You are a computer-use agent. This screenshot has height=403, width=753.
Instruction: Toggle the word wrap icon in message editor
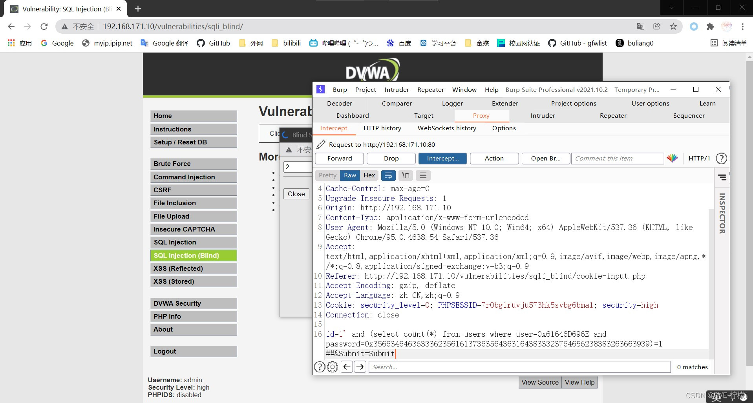[x=388, y=175]
